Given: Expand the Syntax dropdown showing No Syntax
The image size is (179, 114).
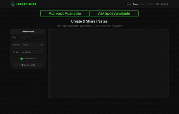Looking at the screenshot, I should (32, 52).
